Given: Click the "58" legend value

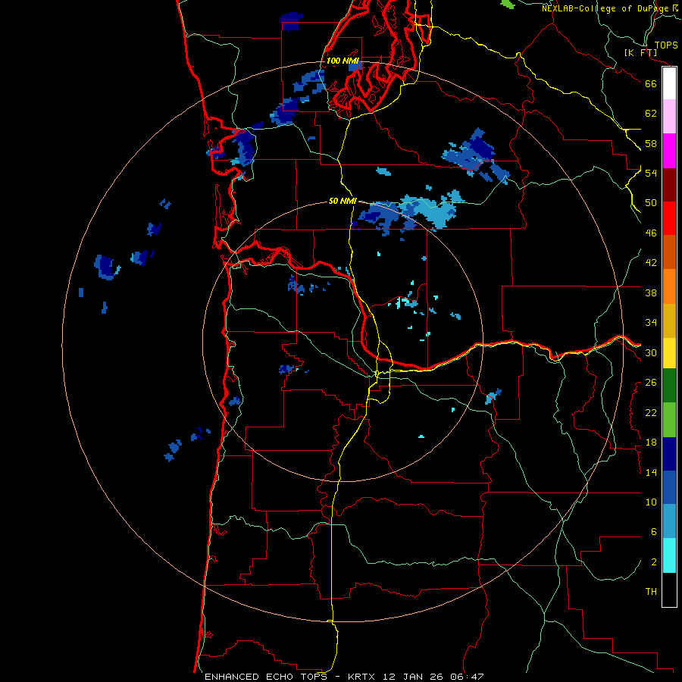Looking at the screenshot, I should point(651,143).
